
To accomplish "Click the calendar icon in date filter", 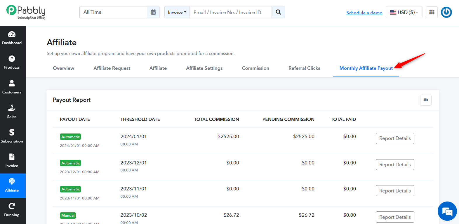I will [x=153, y=12].
